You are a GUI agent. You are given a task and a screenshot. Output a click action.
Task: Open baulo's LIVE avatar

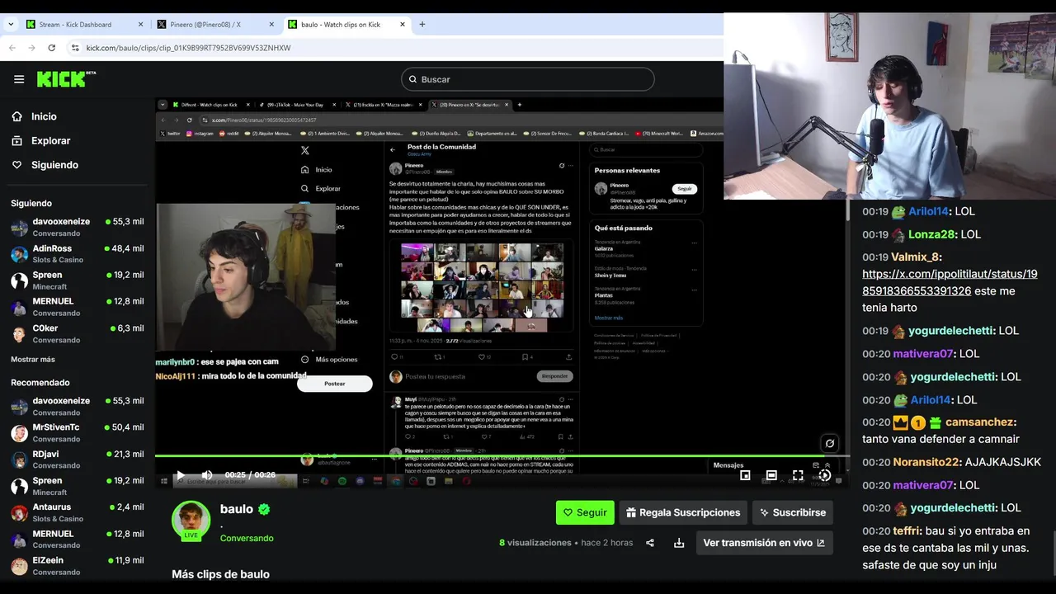pyautogui.click(x=191, y=520)
